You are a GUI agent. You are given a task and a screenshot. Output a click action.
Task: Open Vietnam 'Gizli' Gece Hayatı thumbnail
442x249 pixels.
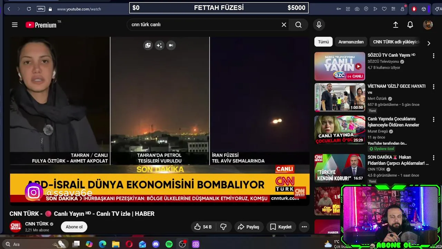click(x=339, y=97)
